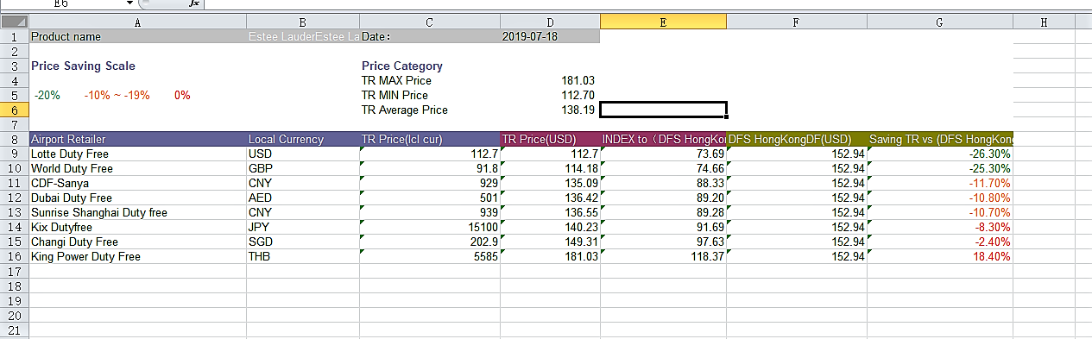The image size is (1092, 339).
Task: Click 'King Power Duty Free' cell
Action: [137, 256]
